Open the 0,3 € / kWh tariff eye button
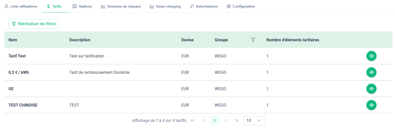The image size is (395, 135). click(371, 72)
